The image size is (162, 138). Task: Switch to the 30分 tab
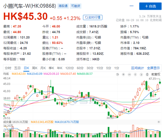coord(90,68)
